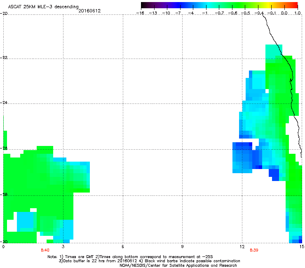Click the '-28' latitude axis label
This screenshot has width=305, height=268.
click(x=4, y=195)
